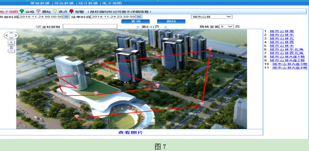The width and height of the screenshot is (309, 151).
Task: Select the pink marker at the lower-right road intersection
Action: tap(201, 103)
